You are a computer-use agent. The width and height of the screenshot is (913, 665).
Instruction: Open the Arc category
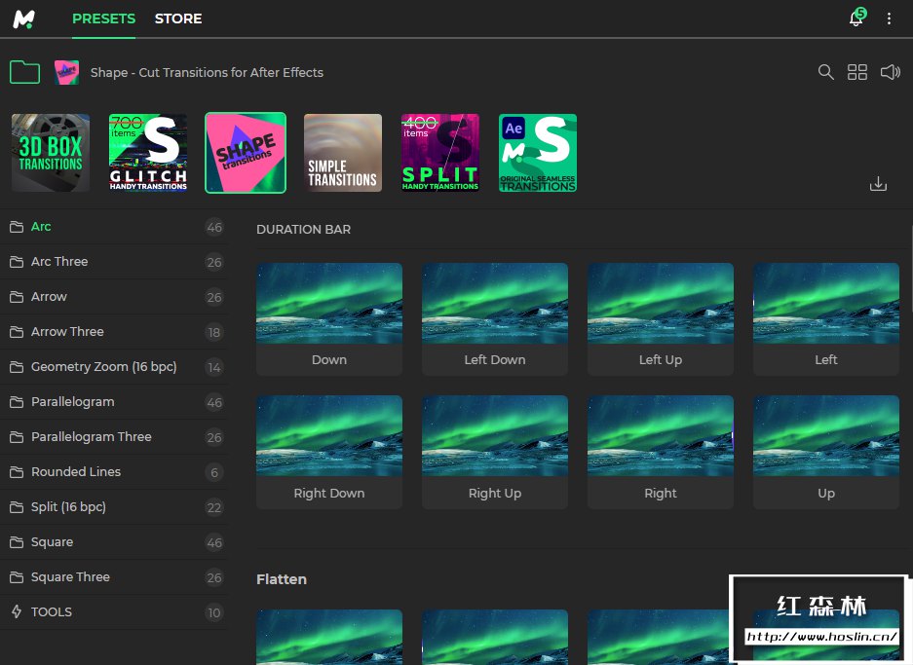pos(114,227)
